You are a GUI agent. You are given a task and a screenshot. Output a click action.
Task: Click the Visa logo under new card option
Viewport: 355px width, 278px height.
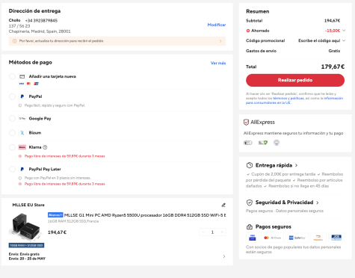pos(22,84)
